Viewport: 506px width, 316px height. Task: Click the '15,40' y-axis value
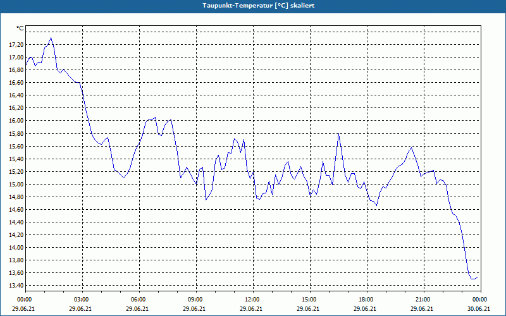16,159
